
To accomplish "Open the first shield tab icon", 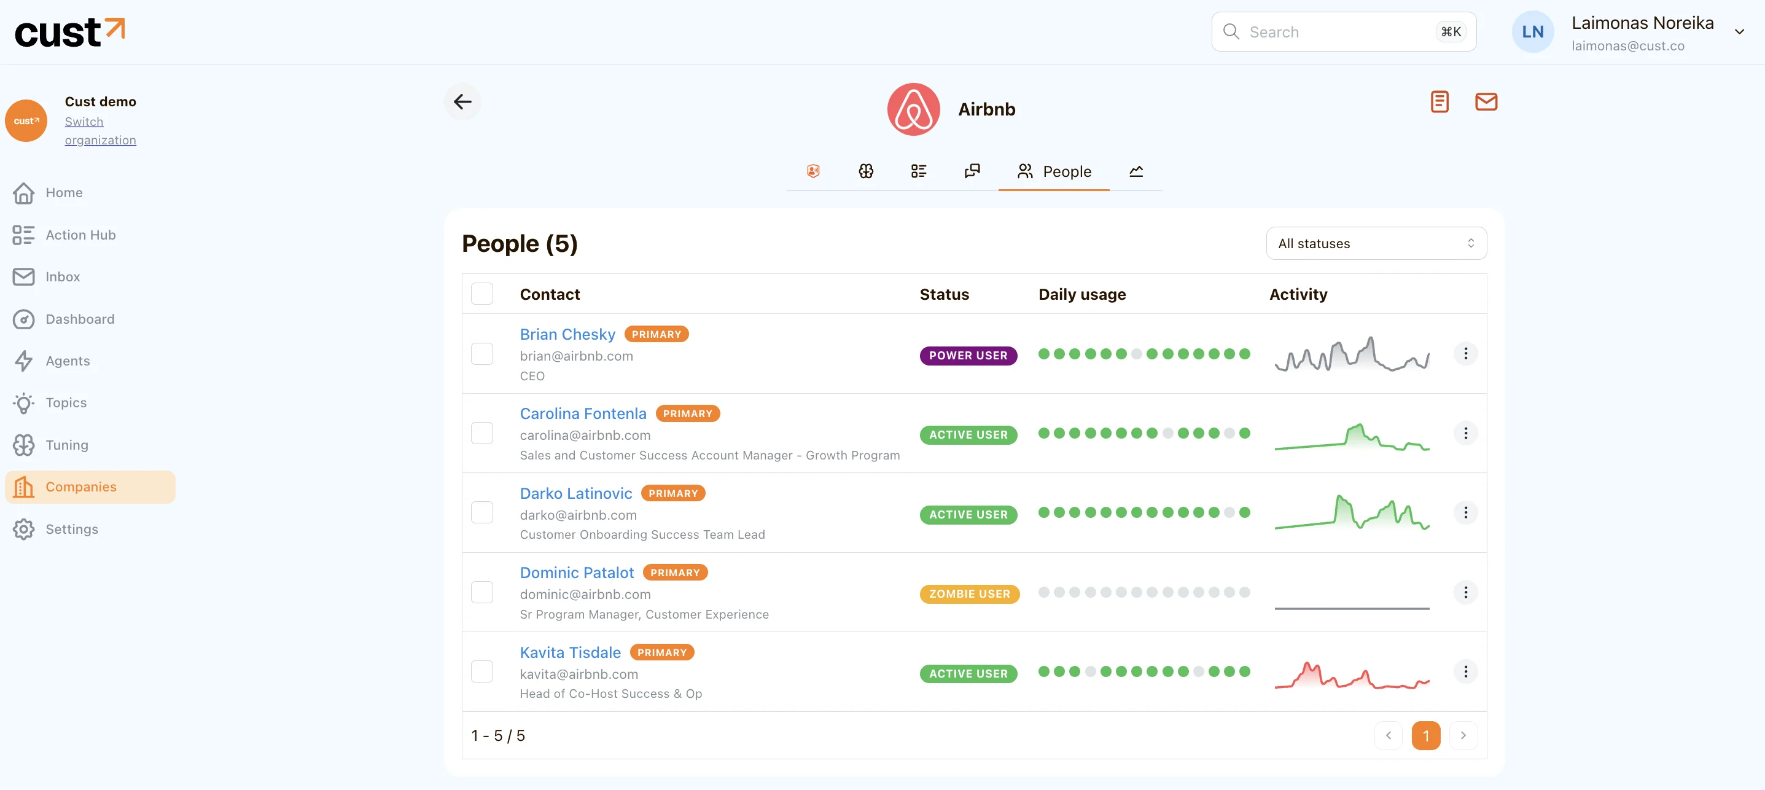I will (812, 171).
